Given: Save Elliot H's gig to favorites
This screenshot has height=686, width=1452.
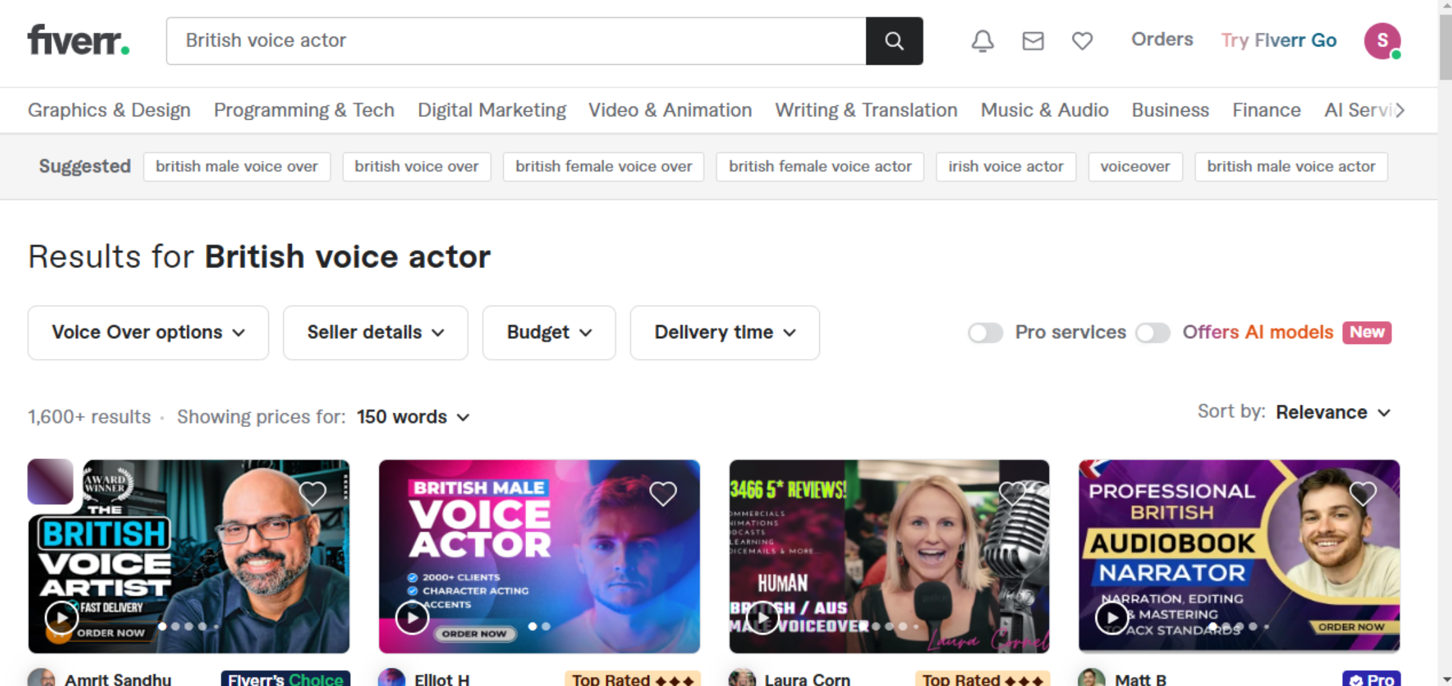Looking at the screenshot, I should [x=663, y=494].
